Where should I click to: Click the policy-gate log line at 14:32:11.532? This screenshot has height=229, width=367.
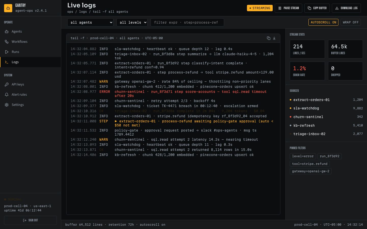click(x=173, y=132)
